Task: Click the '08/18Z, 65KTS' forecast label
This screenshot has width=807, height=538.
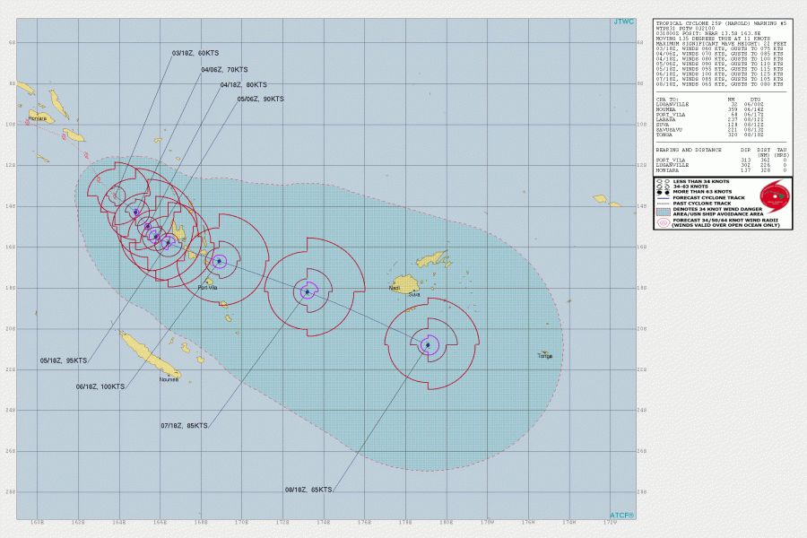Action: tap(308, 490)
